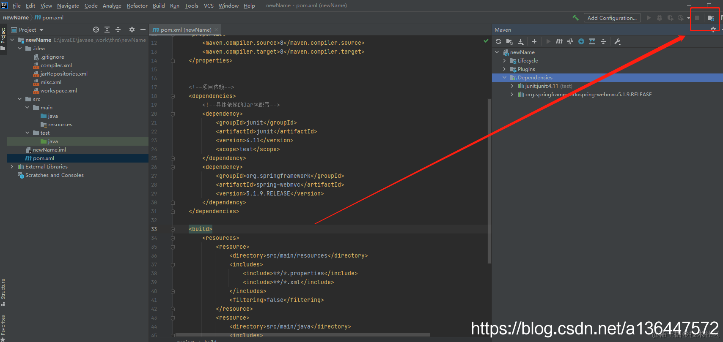The image size is (723, 342).
Task: Click Collapse All icon in Project panel
Action: (118, 30)
